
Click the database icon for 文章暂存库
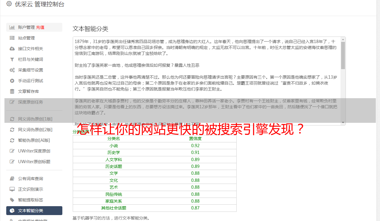point(12,91)
